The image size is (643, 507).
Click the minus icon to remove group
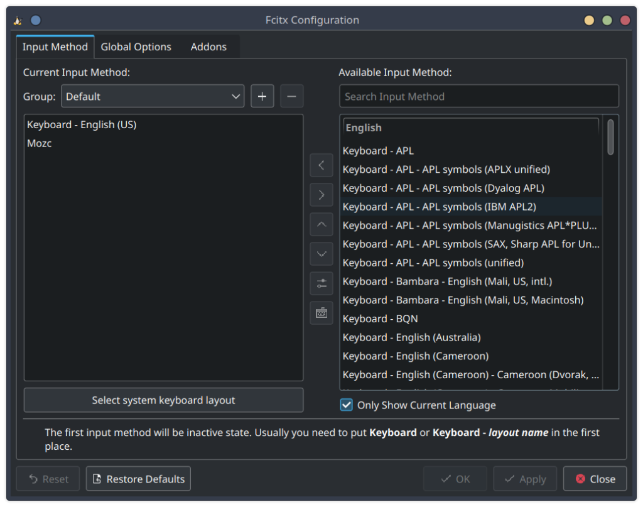coord(291,96)
